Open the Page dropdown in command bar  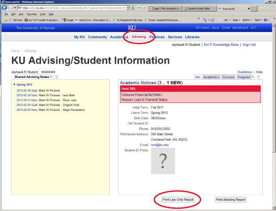click(x=236, y=20)
